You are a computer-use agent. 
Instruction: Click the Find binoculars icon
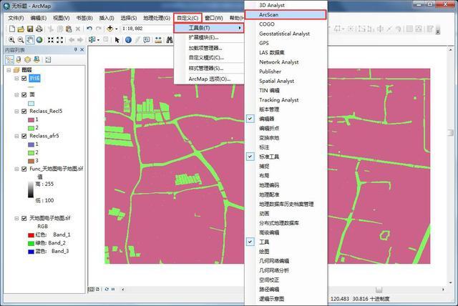click(x=170, y=40)
